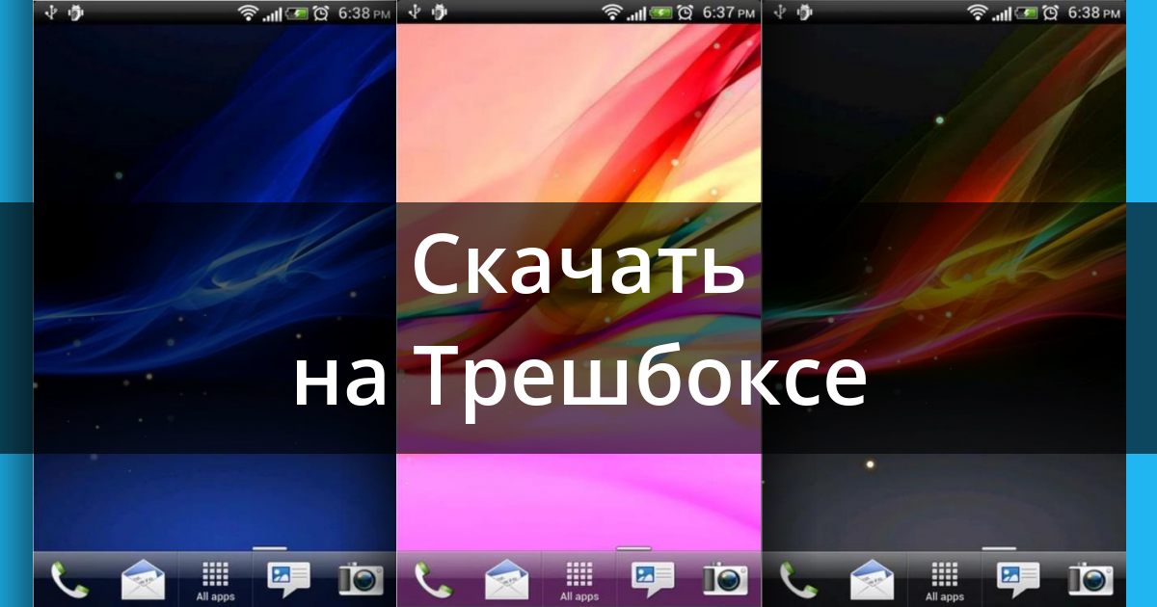Tap the battery icon on the blue screen's status bar
This screenshot has width=1157, height=607.
point(295,13)
